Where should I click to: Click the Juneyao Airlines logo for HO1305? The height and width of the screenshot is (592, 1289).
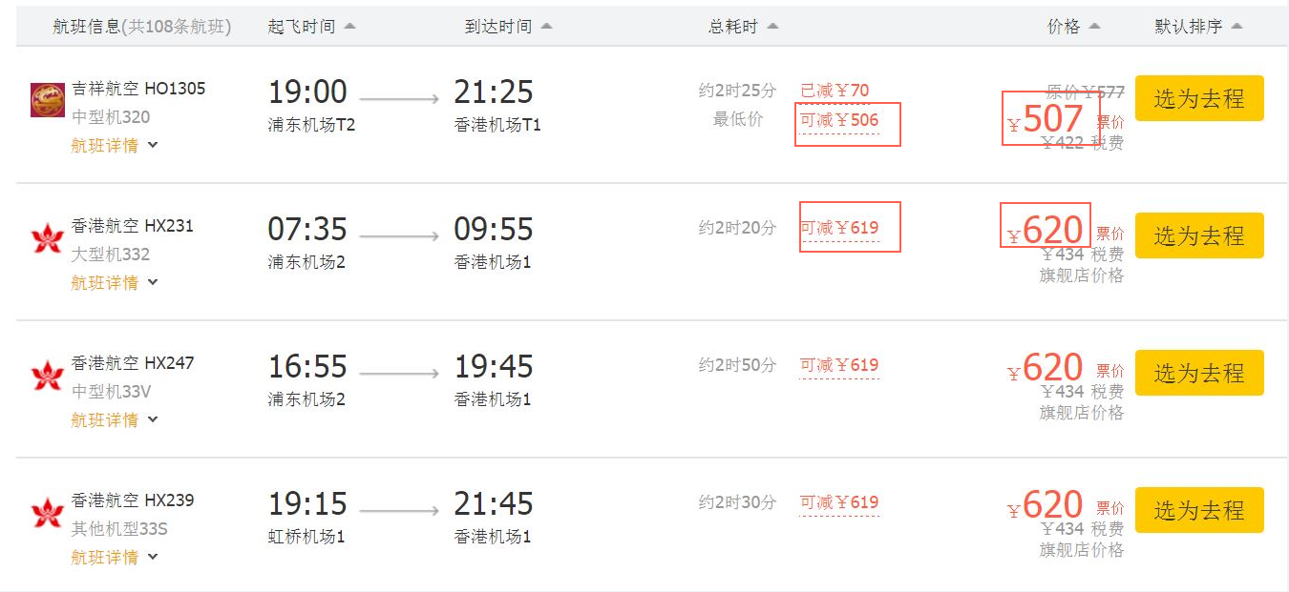tap(48, 100)
